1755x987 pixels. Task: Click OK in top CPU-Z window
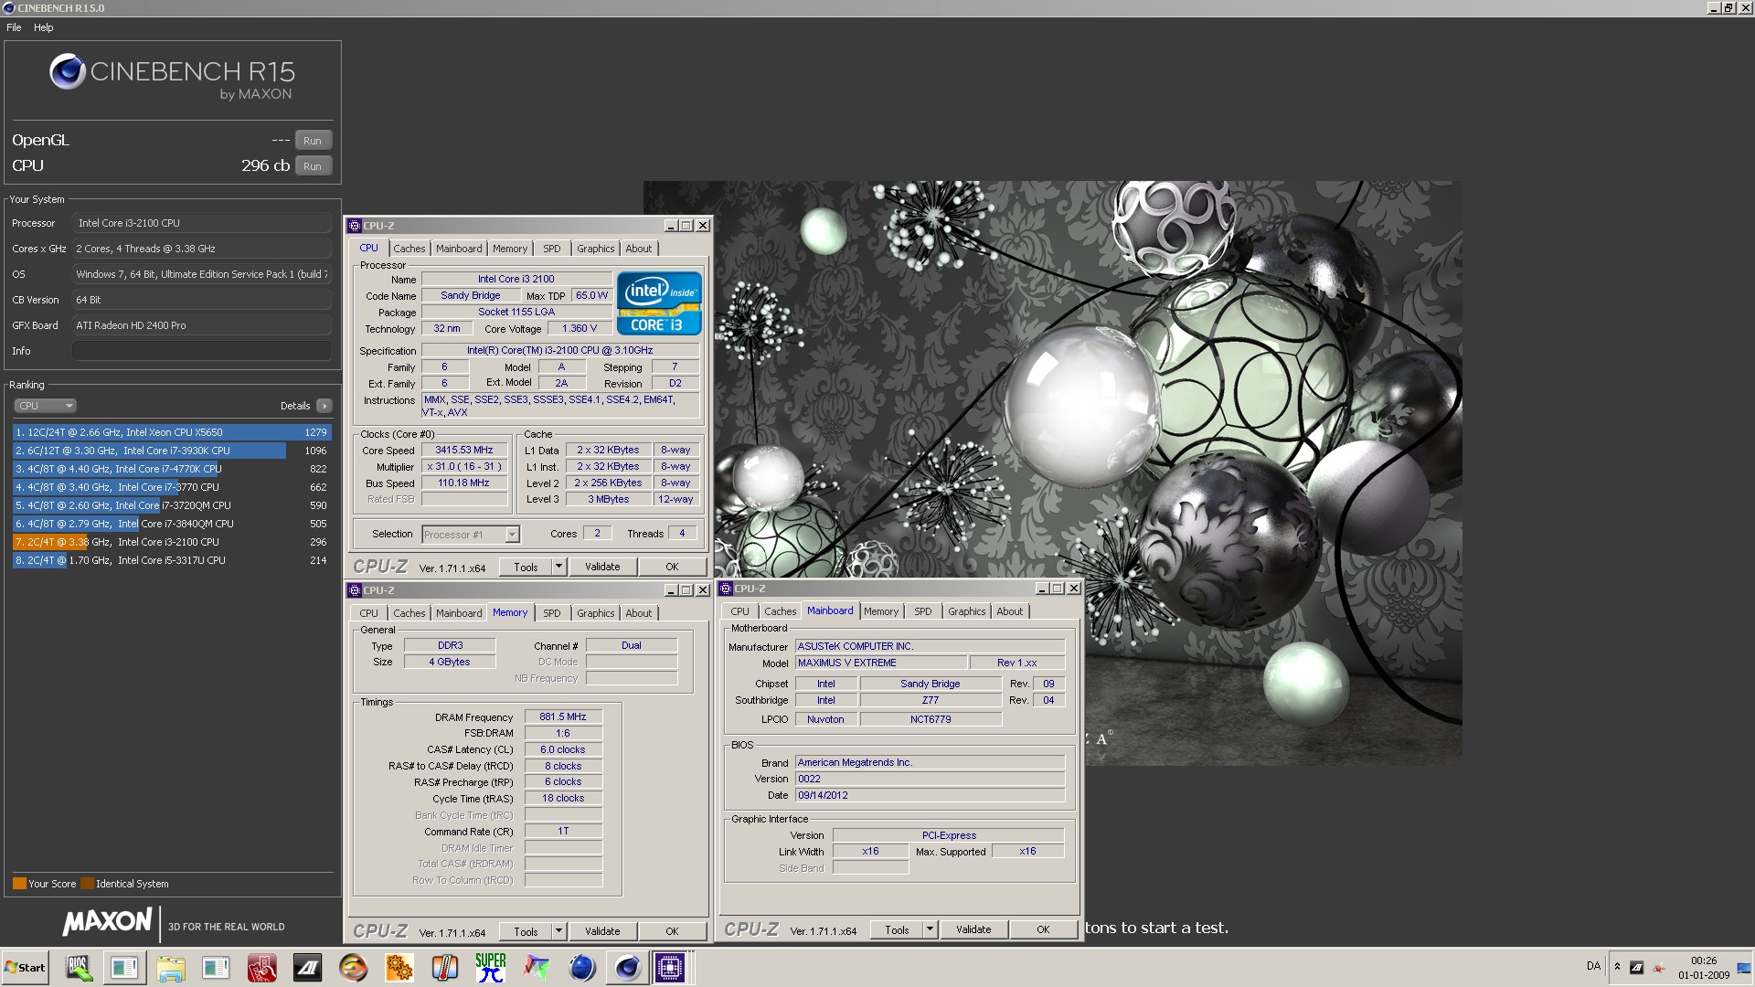tap(672, 567)
